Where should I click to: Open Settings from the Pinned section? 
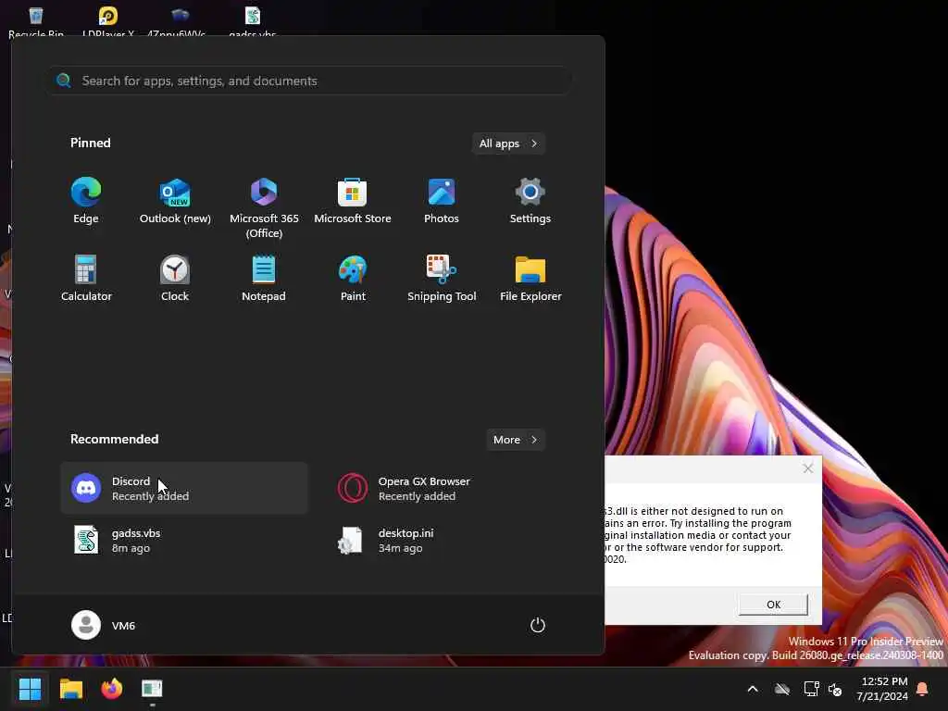coord(530,201)
